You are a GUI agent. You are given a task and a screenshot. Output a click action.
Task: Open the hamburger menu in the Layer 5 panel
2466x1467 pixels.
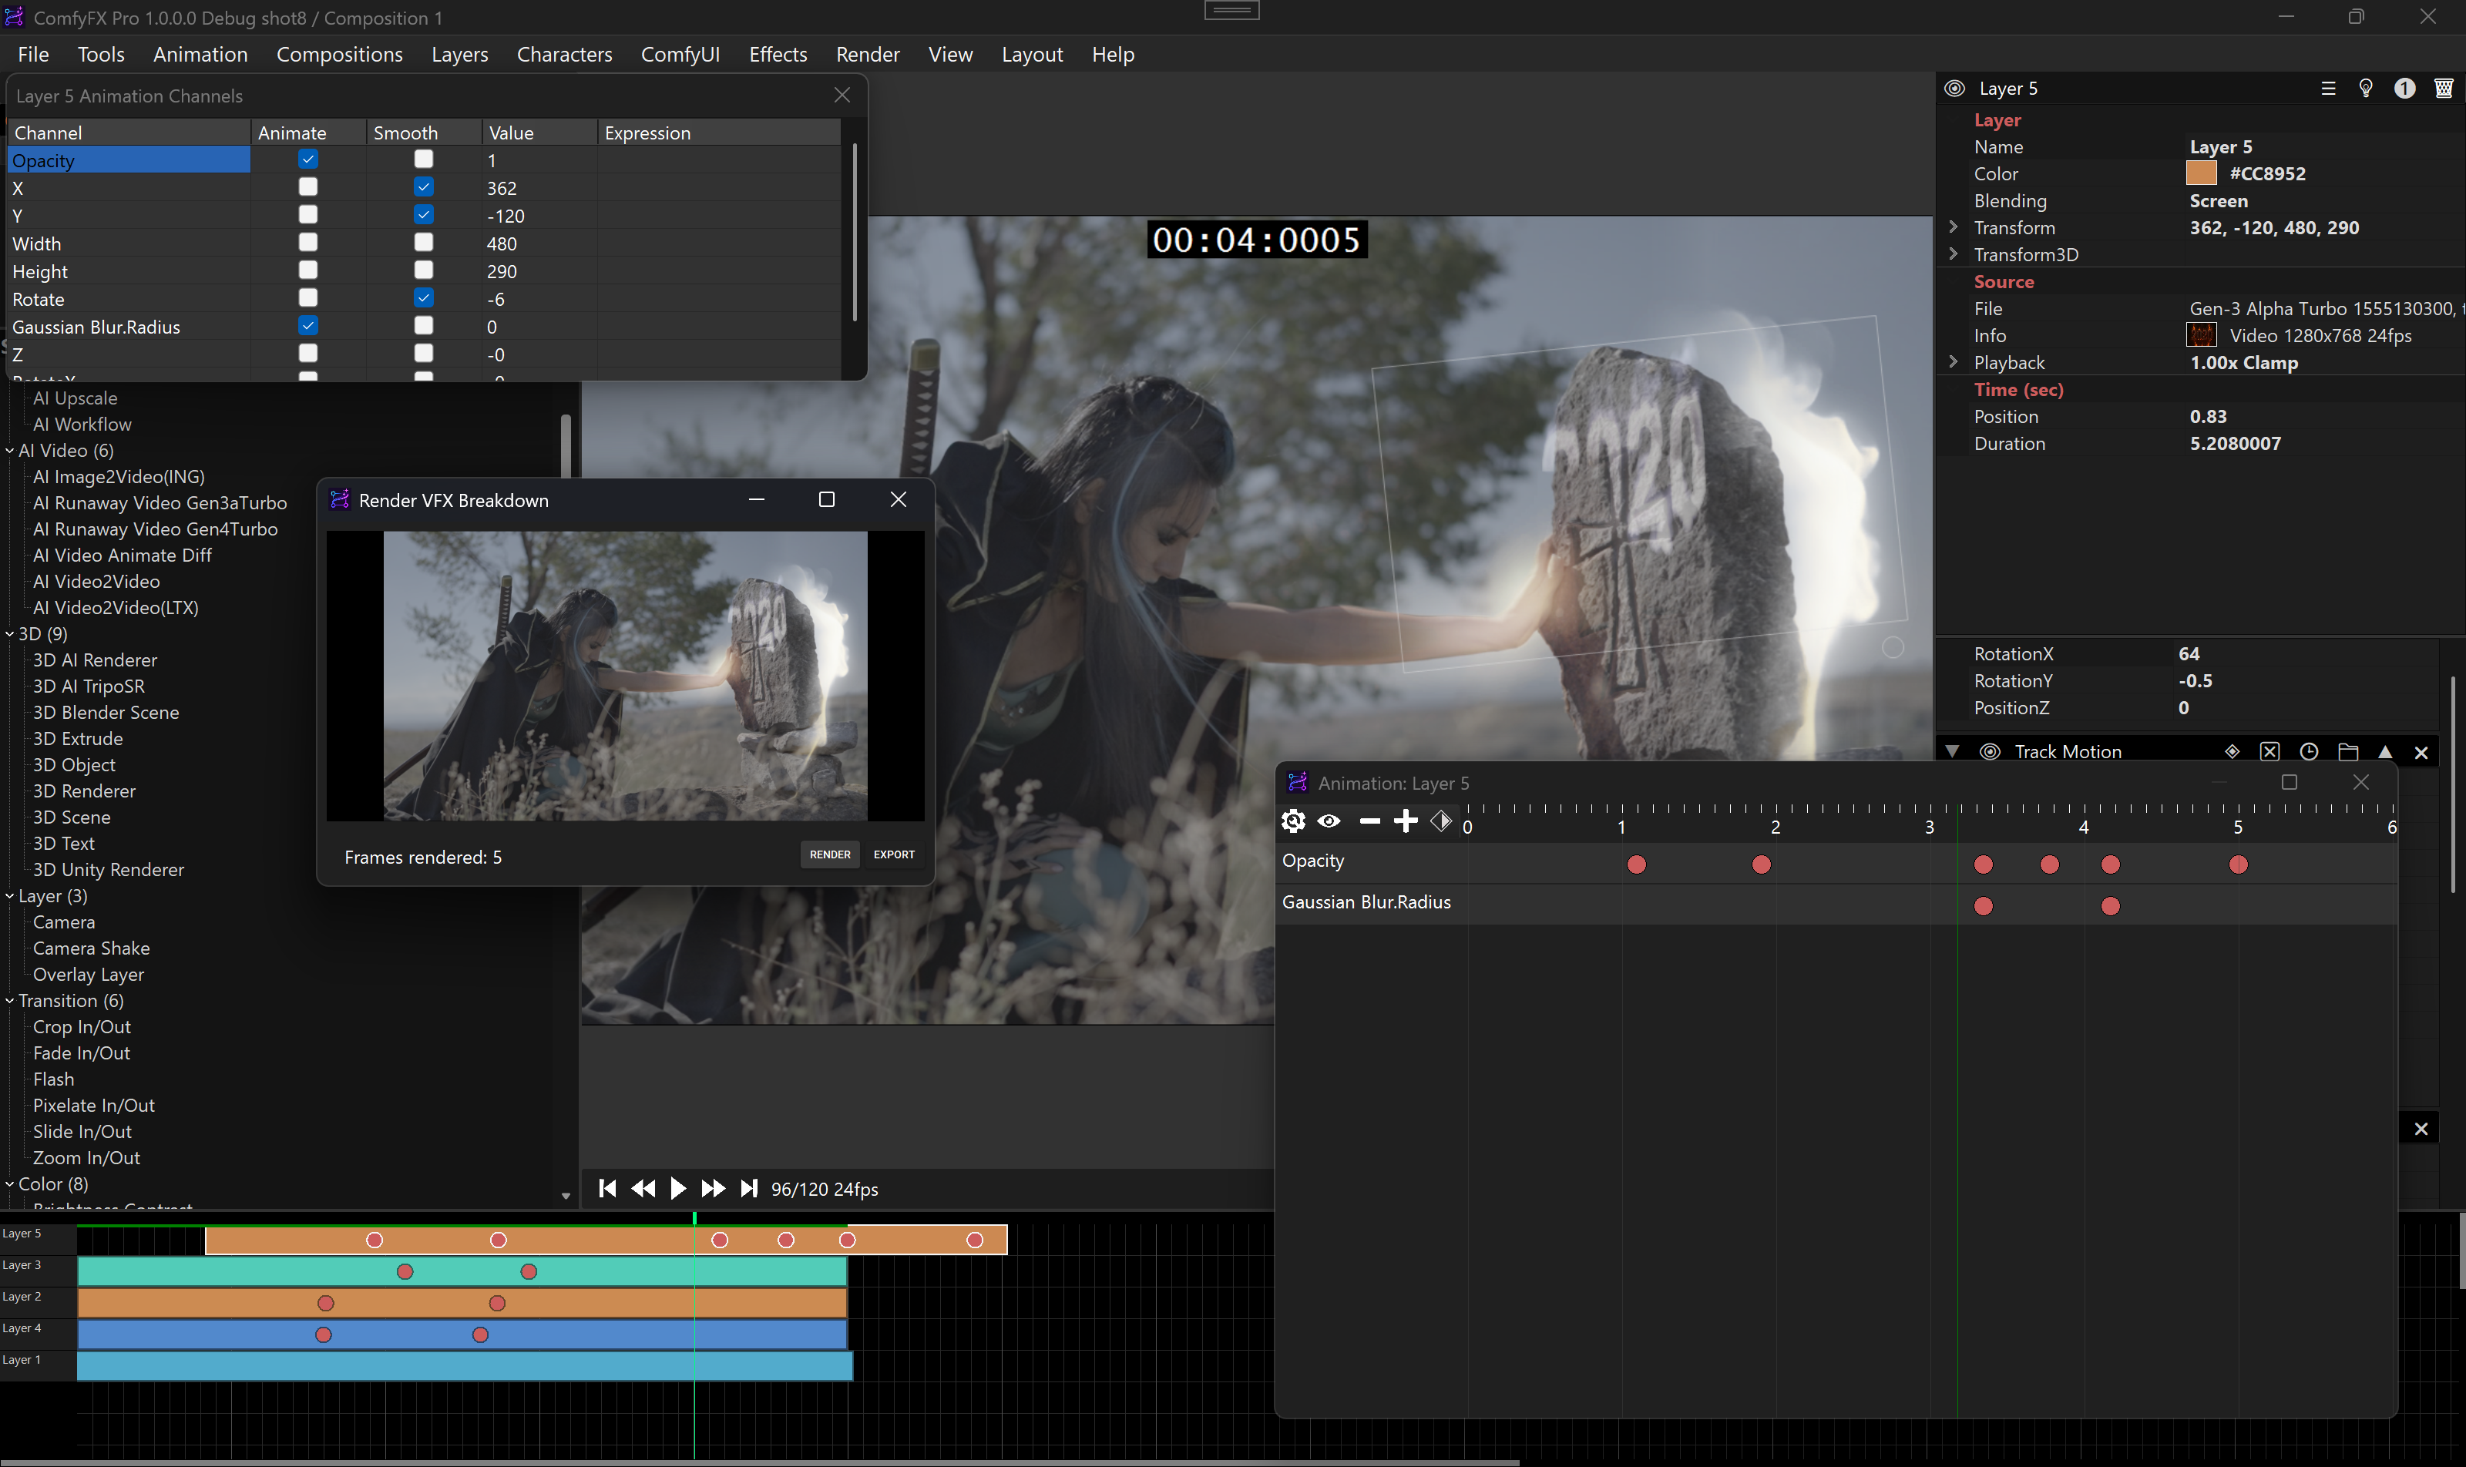pos(2327,88)
